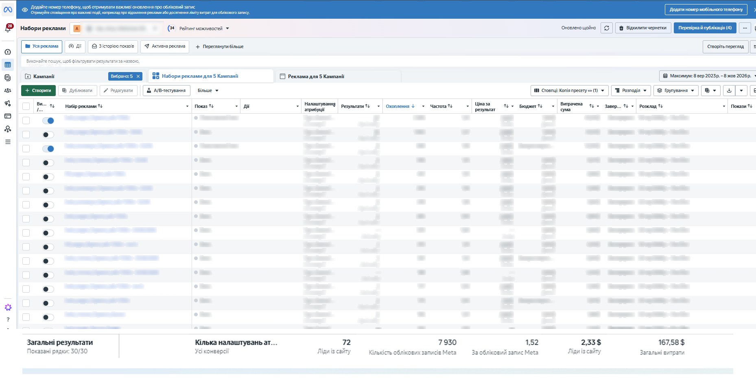The width and height of the screenshot is (756, 379).
Task: Open megaphone advertising settings icon in sidebar
Action: click(8, 103)
